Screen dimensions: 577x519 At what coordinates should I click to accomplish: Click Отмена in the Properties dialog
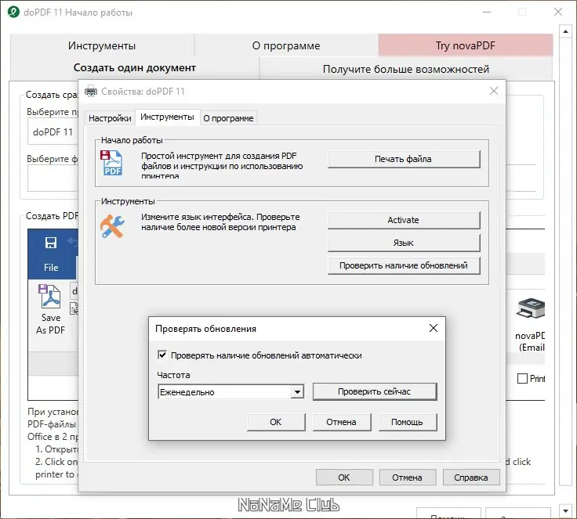408,477
